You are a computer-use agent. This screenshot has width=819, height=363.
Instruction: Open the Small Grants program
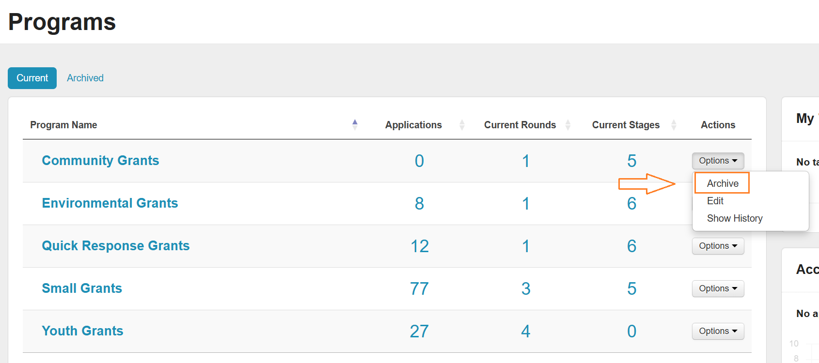point(82,288)
